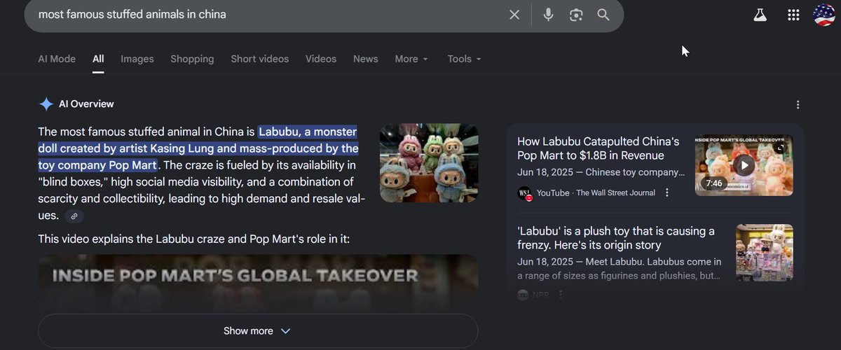Switch to AI Mode tab
Screen dimensions: 841x350
(x=57, y=59)
